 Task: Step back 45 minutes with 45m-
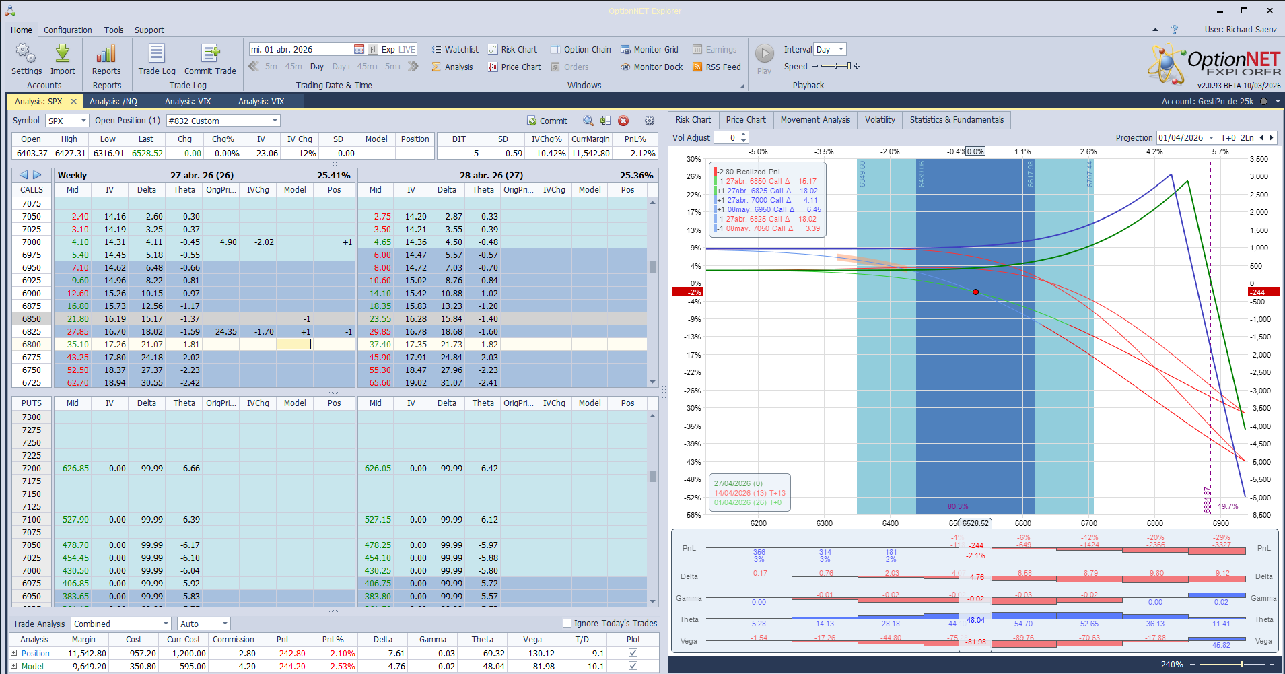[294, 67]
